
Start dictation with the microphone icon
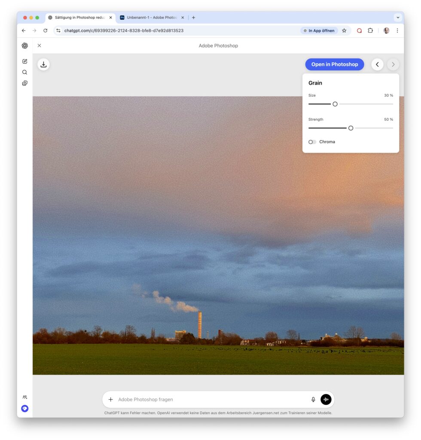click(313, 400)
